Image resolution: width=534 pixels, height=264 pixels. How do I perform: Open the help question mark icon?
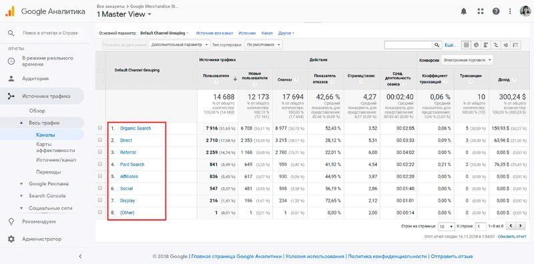496,11
